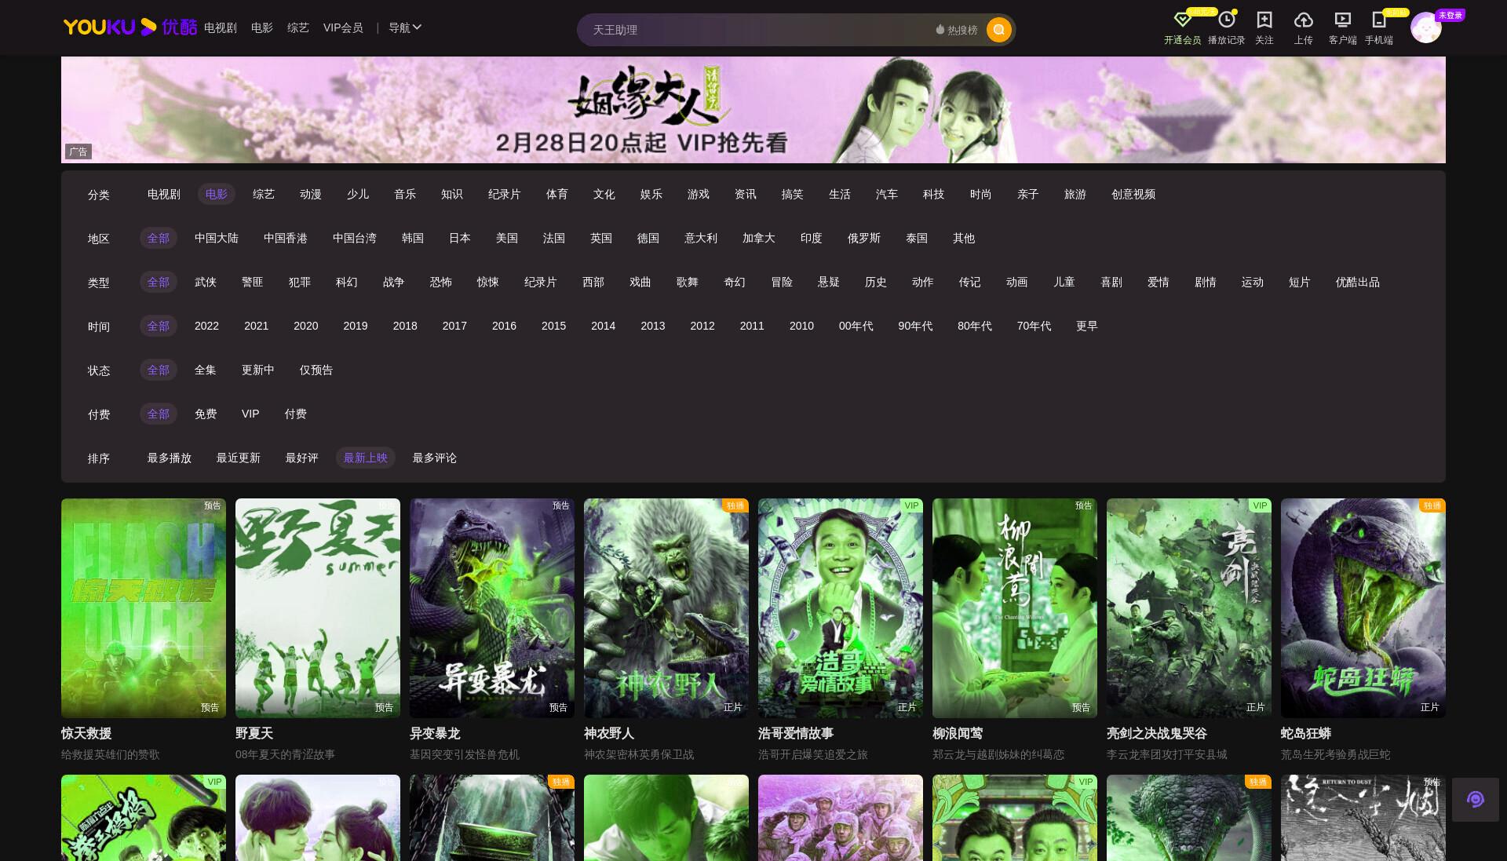This screenshot has height=861, width=1507.
Task: Select 全部 in the 地区 row
Action: coord(159,238)
